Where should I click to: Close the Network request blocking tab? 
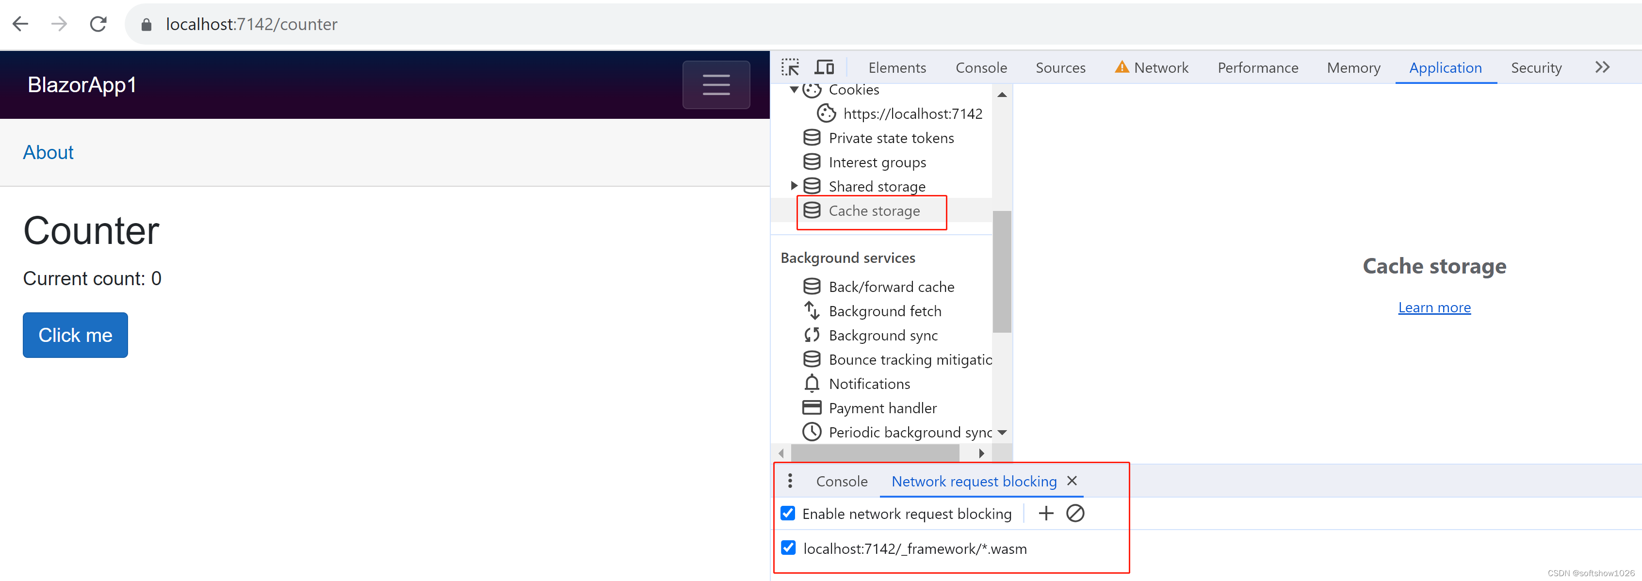[x=1072, y=481]
